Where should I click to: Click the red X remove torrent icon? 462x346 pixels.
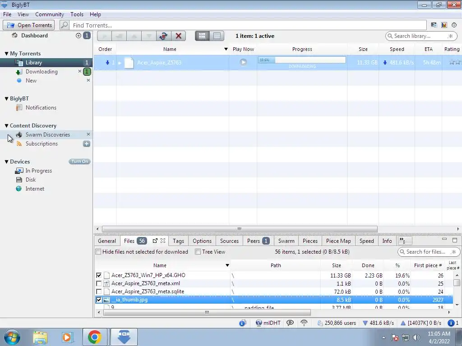click(178, 36)
